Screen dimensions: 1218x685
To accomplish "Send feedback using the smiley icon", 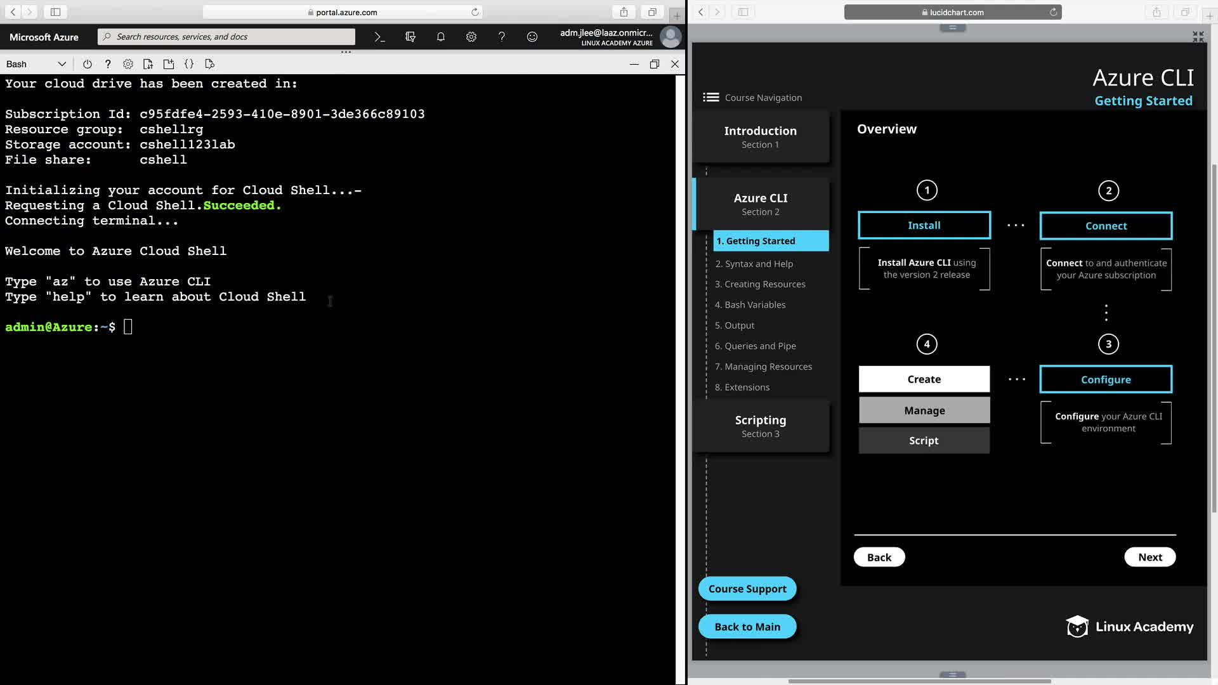I will 532,37.
